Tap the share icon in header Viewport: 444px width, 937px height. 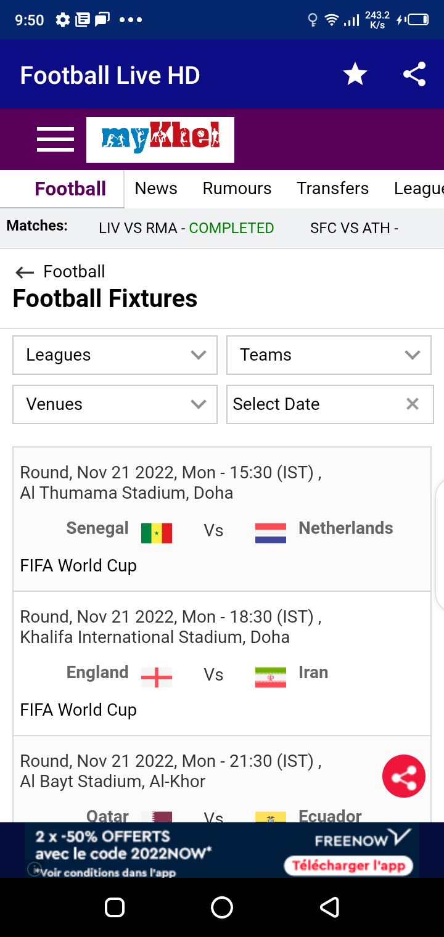click(414, 75)
